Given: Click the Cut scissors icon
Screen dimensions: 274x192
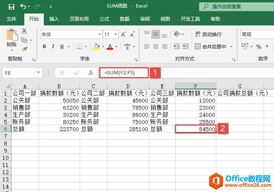Looking at the screenshot, I should 24,31.
